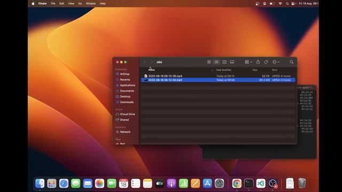342x192 pixels.
Task: Sort files by Size column header
Action: coord(255,70)
